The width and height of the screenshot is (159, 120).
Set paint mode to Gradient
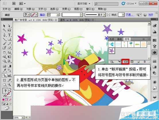(x=7, y=100)
